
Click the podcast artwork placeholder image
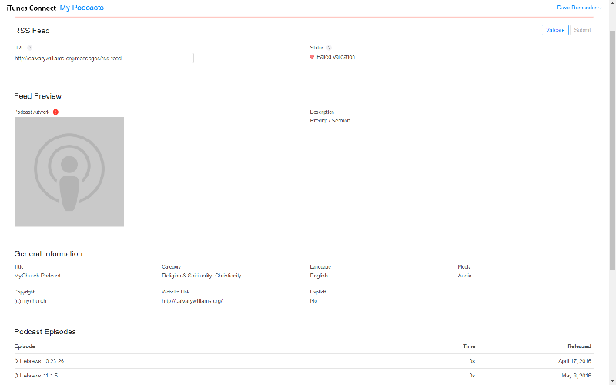(69, 172)
